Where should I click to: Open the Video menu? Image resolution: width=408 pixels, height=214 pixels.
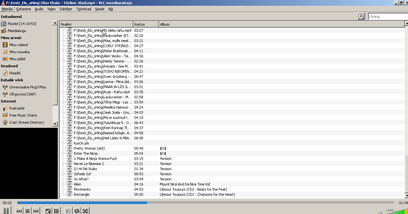51,9
